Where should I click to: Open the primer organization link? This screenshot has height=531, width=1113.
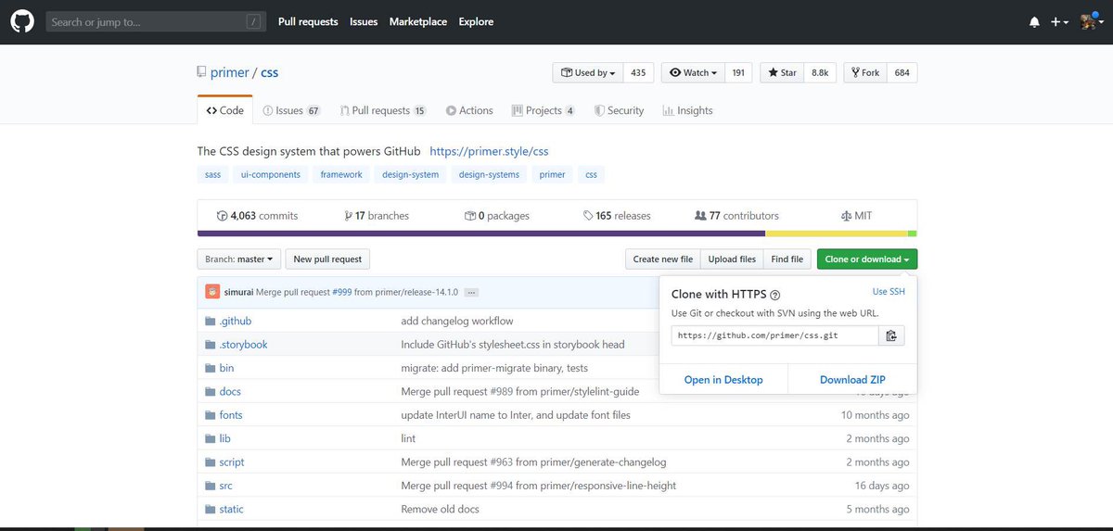click(229, 72)
